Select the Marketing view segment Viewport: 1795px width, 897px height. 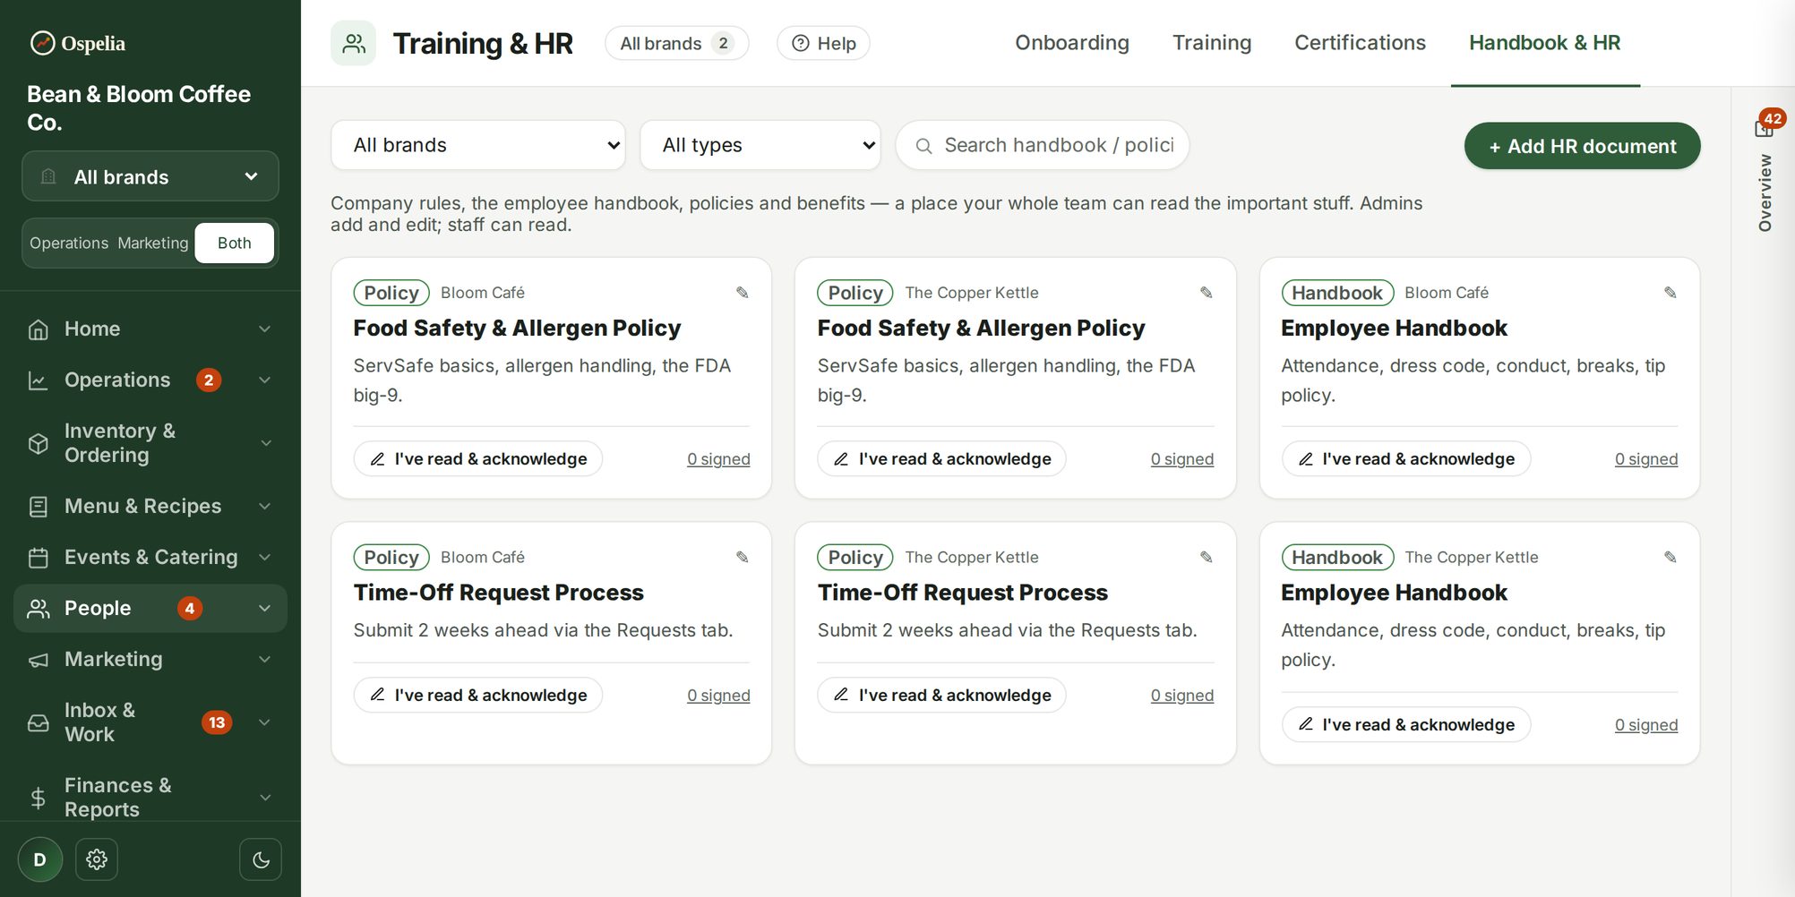[x=153, y=243]
